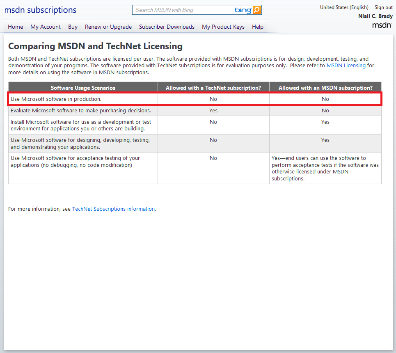Image resolution: width=396 pixels, height=353 pixels.
Task: Click the cell 'Evaluate Microsoft software to make purchasing decisions.'
Action: click(x=83, y=111)
